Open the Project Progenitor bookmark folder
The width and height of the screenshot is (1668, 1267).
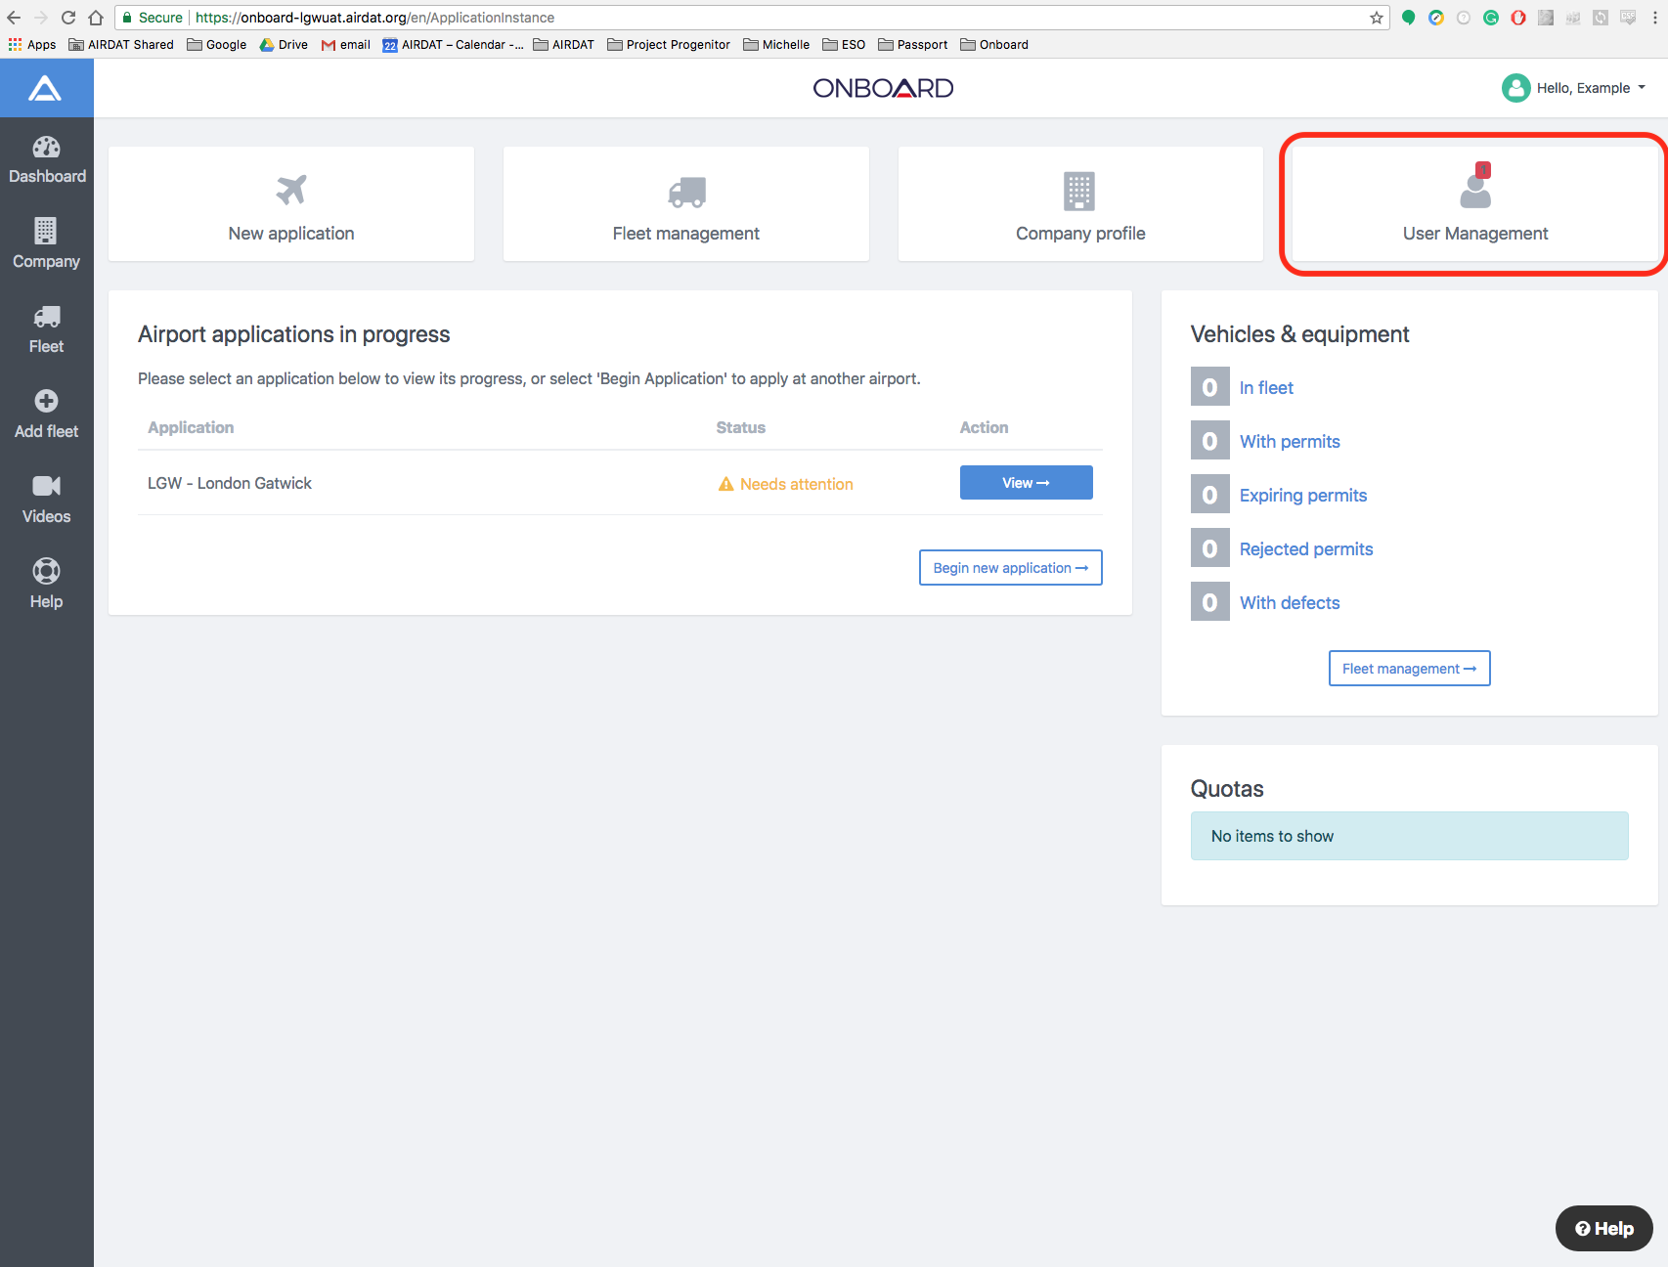click(669, 45)
